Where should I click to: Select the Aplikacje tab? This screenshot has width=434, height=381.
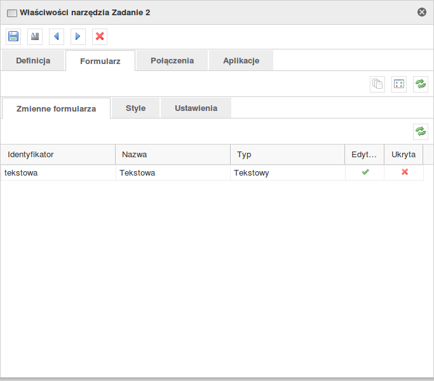point(241,61)
